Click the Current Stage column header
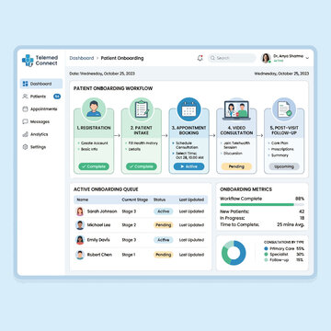The image size is (331, 331). 135,200
